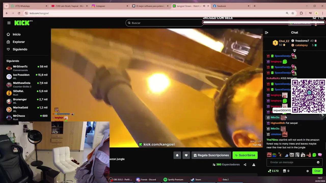Image resolution: width=326 pixels, height=183 pixels.
Task: Click the bell notifications button
Action: tap(177, 155)
